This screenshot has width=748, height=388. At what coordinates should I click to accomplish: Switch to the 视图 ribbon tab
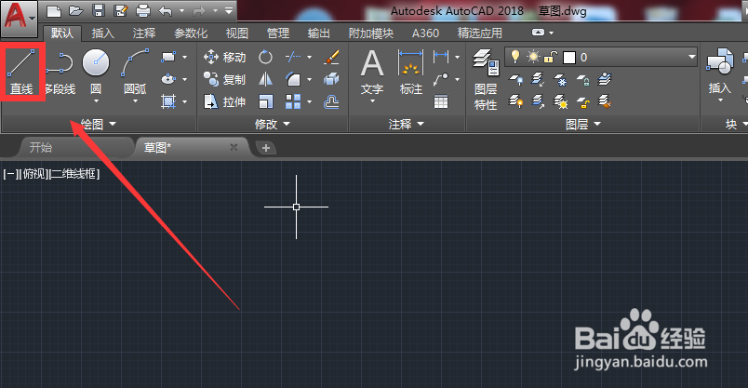click(237, 33)
